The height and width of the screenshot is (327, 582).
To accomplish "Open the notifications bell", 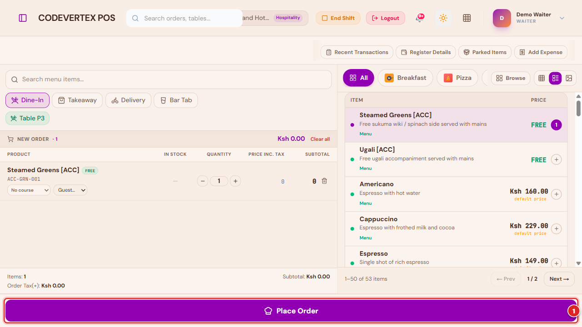I will [419, 18].
